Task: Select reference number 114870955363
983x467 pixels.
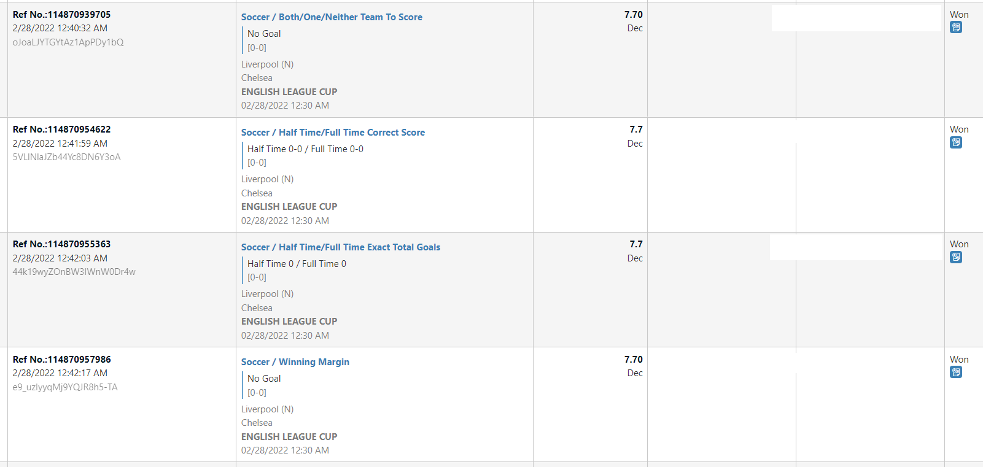Action: click(x=62, y=244)
